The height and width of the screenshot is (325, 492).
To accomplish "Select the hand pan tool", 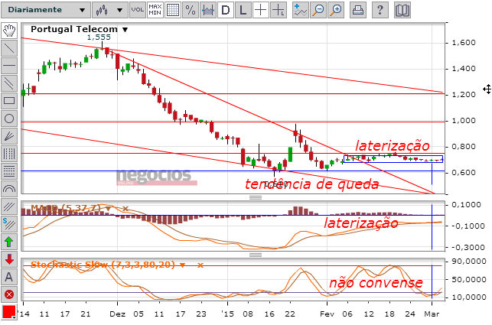I will 9,31.
